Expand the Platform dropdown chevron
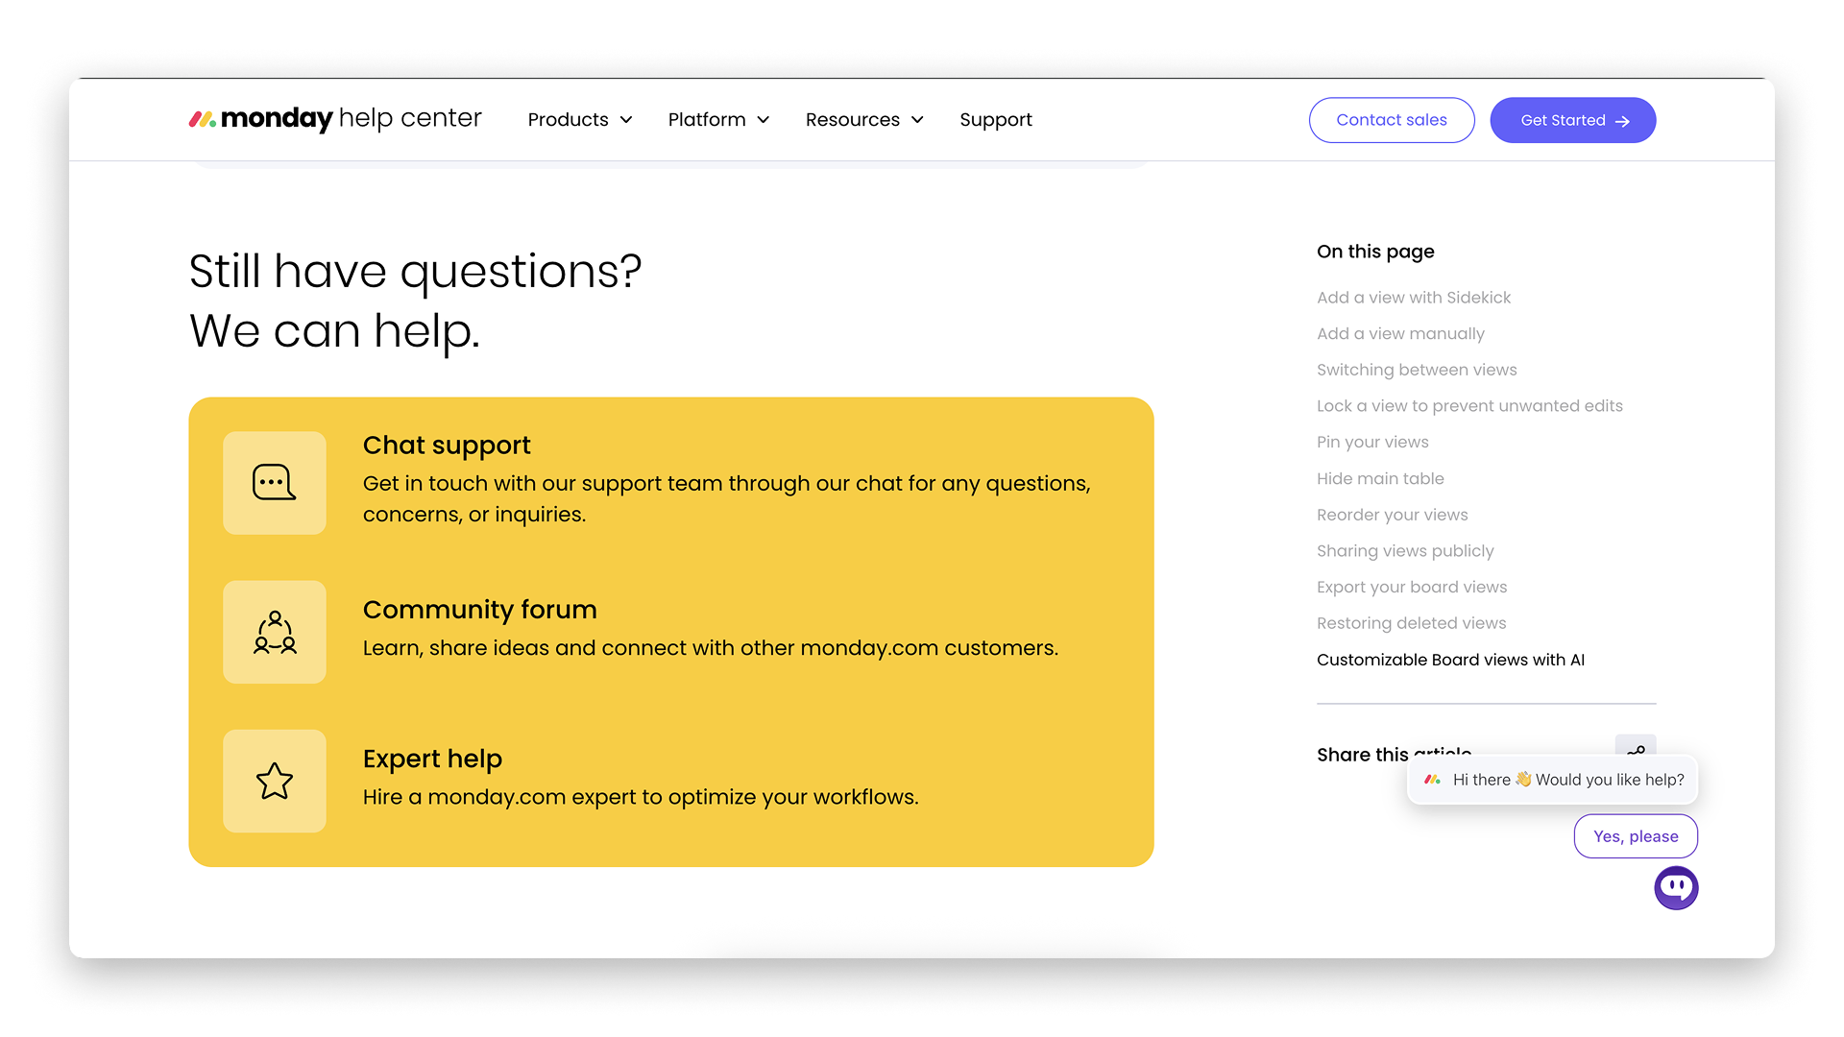Screen dimensions: 1844x1037 tap(764, 120)
